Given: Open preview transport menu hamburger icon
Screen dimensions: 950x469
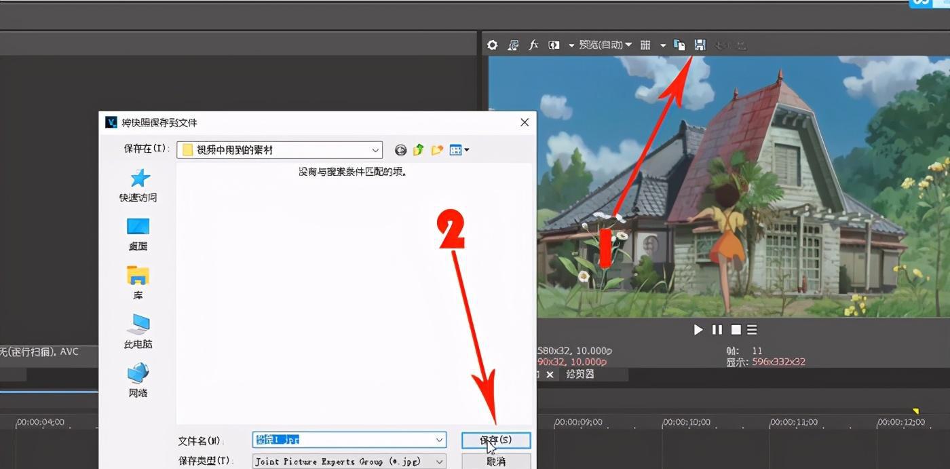Looking at the screenshot, I should pos(752,330).
